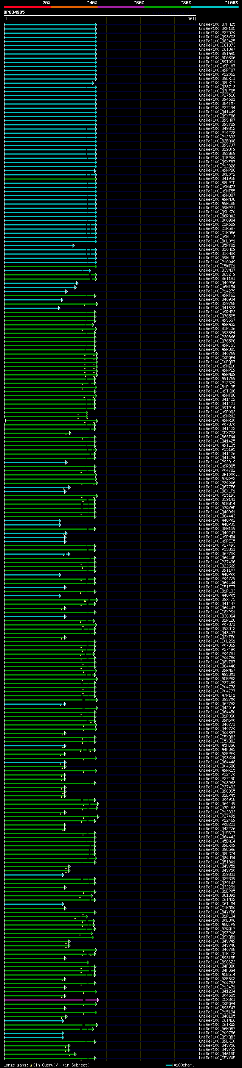Click the UniRef100_O49812 label
Image resolution: width=242 pixels, height=1068 pixels.
click(x=217, y=128)
